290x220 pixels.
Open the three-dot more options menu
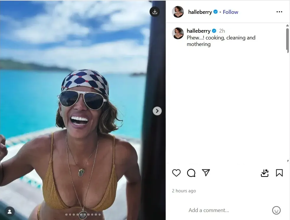point(279,12)
